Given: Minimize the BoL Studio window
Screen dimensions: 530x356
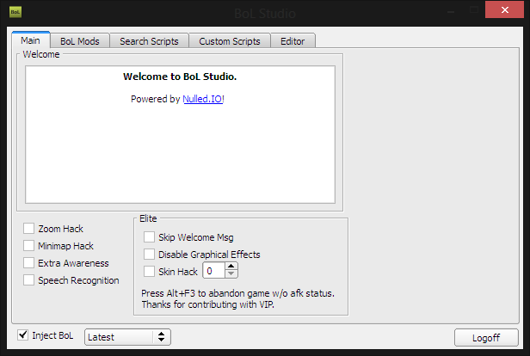Looking at the screenshot, I should click(x=451, y=10).
